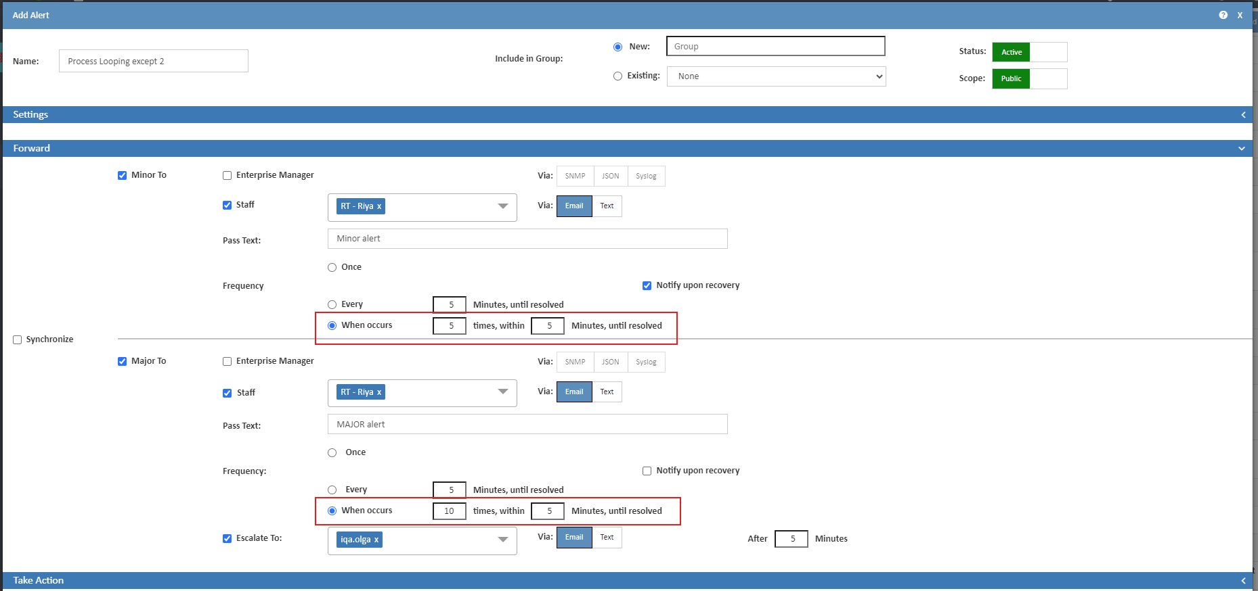Open Minor To staff dropdown arrow

point(502,206)
